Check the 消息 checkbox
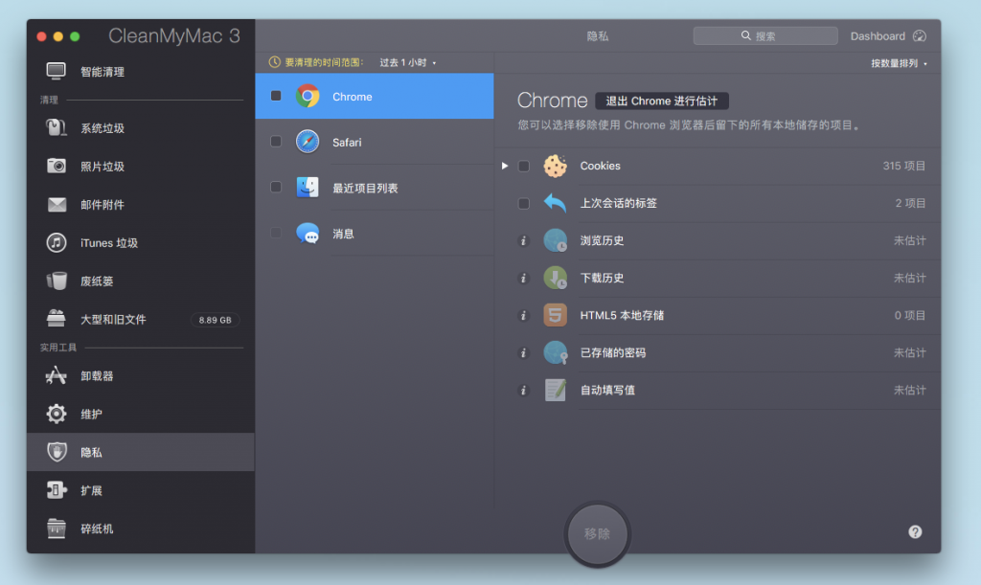Viewport: 981px width, 585px height. pyautogui.click(x=276, y=233)
